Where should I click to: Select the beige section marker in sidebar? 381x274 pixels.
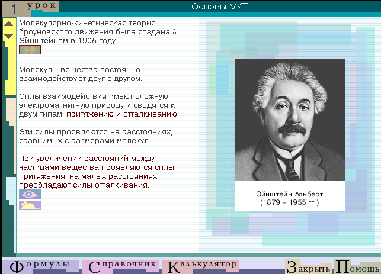coord(11,112)
